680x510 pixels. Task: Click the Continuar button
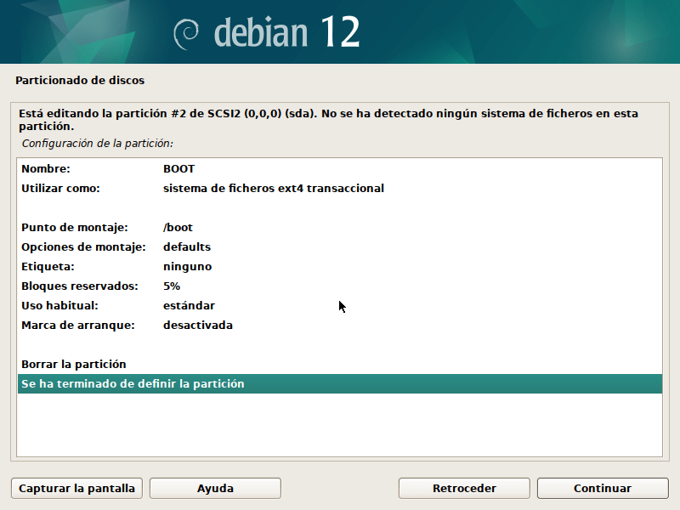pyautogui.click(x=603, y=488)
